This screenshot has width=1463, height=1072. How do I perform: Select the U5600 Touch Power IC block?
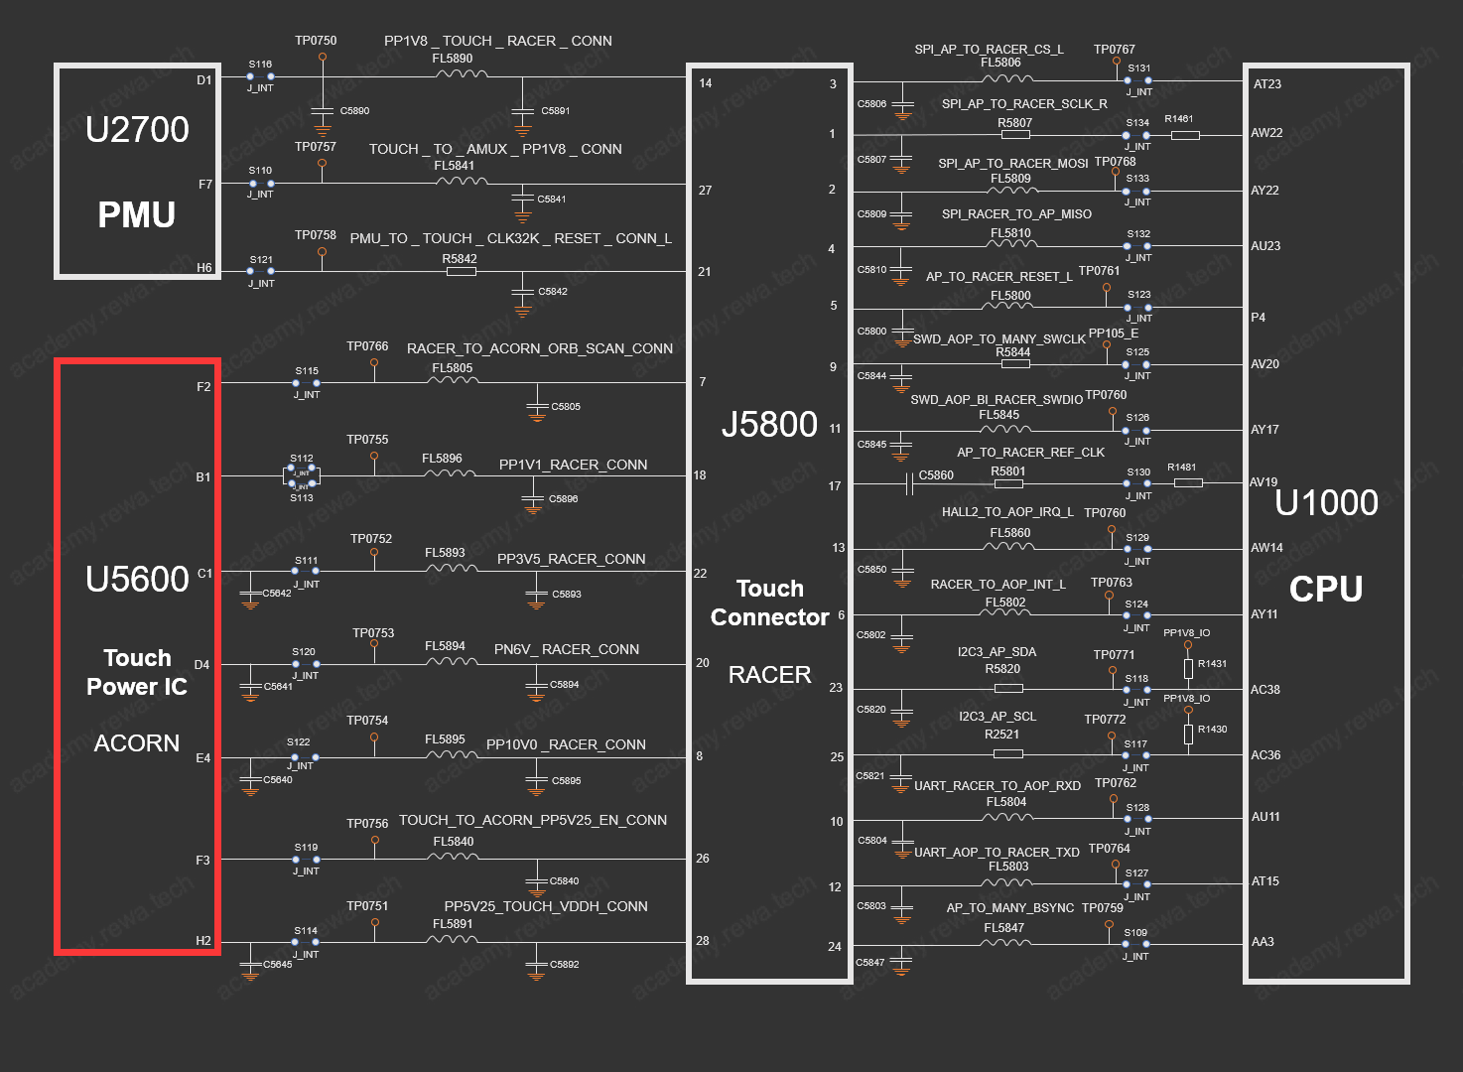137,657
